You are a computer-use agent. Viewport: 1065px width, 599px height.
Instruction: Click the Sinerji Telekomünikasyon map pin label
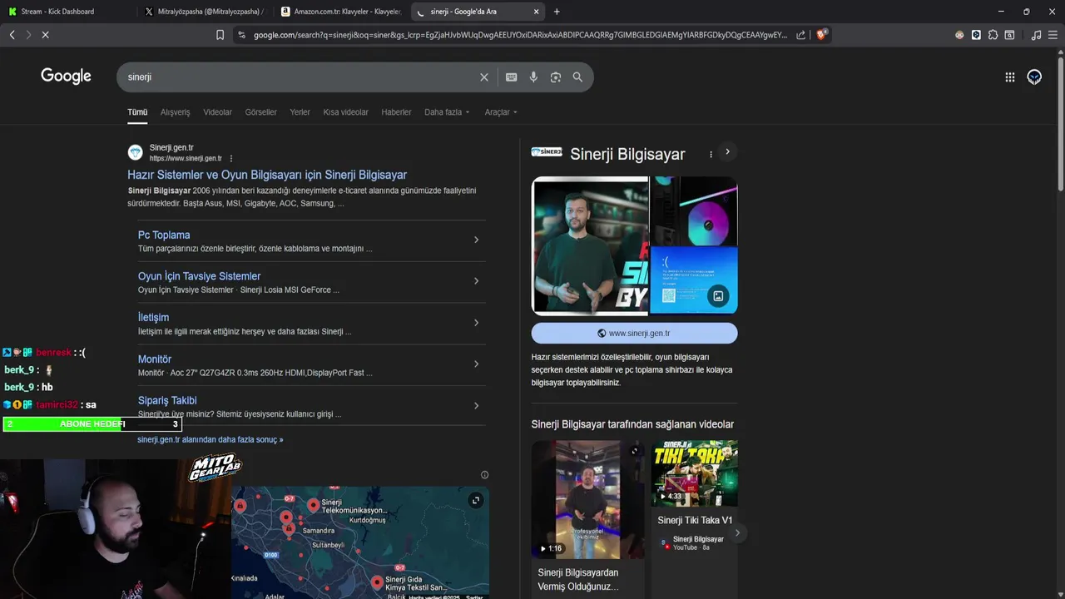pyautogui.click(x=353, y=506)
